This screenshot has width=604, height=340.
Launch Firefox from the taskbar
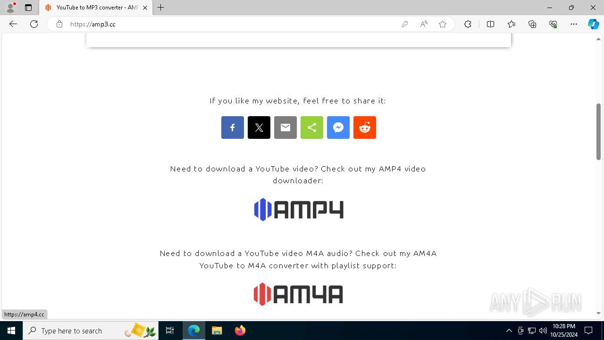(x=240, y=331)
